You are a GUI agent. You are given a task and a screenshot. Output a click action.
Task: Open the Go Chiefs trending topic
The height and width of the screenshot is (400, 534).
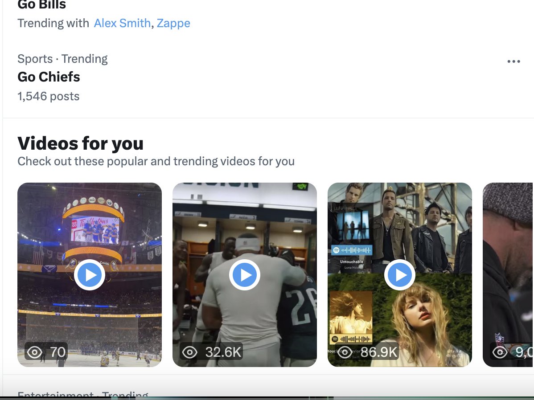(49, 77)
